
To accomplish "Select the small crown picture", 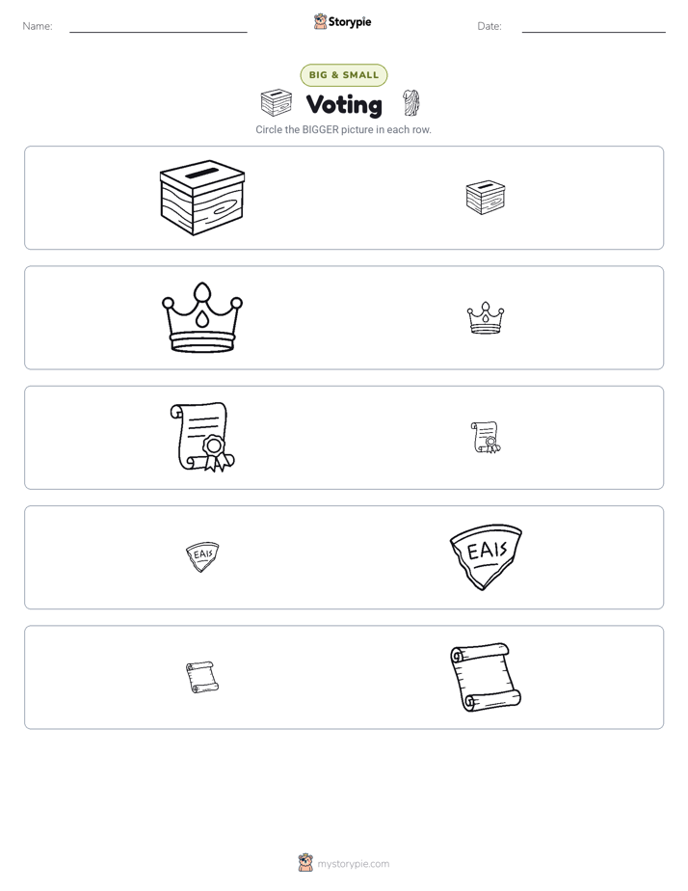I will coord(486,317).
